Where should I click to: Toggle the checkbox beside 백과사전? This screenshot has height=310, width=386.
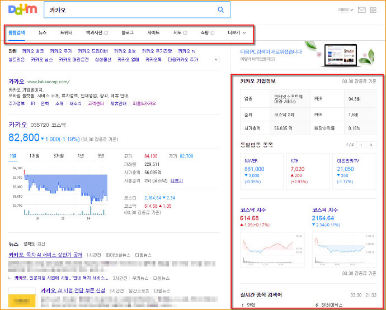click(x=106, y=33)
